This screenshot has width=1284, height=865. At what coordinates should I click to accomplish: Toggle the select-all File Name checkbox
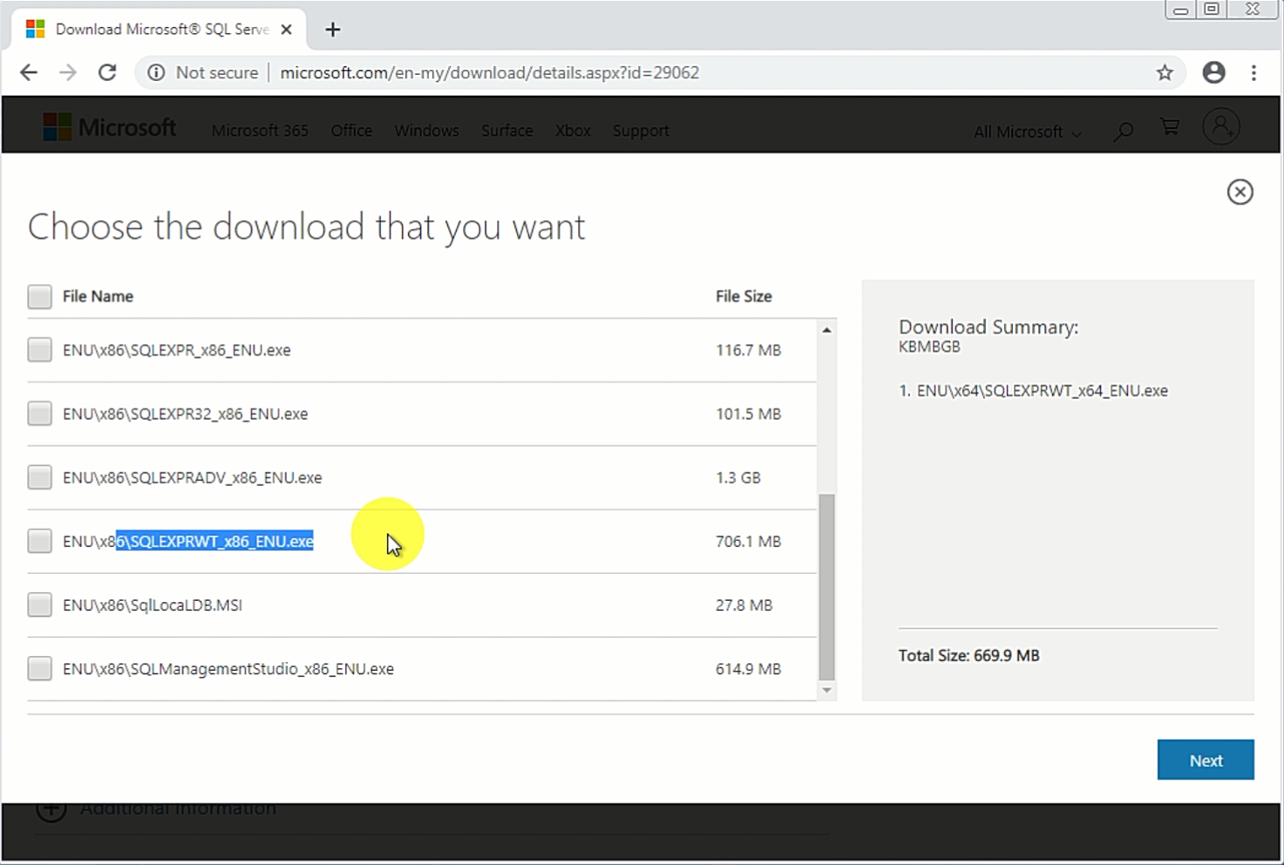coord(39,296)
